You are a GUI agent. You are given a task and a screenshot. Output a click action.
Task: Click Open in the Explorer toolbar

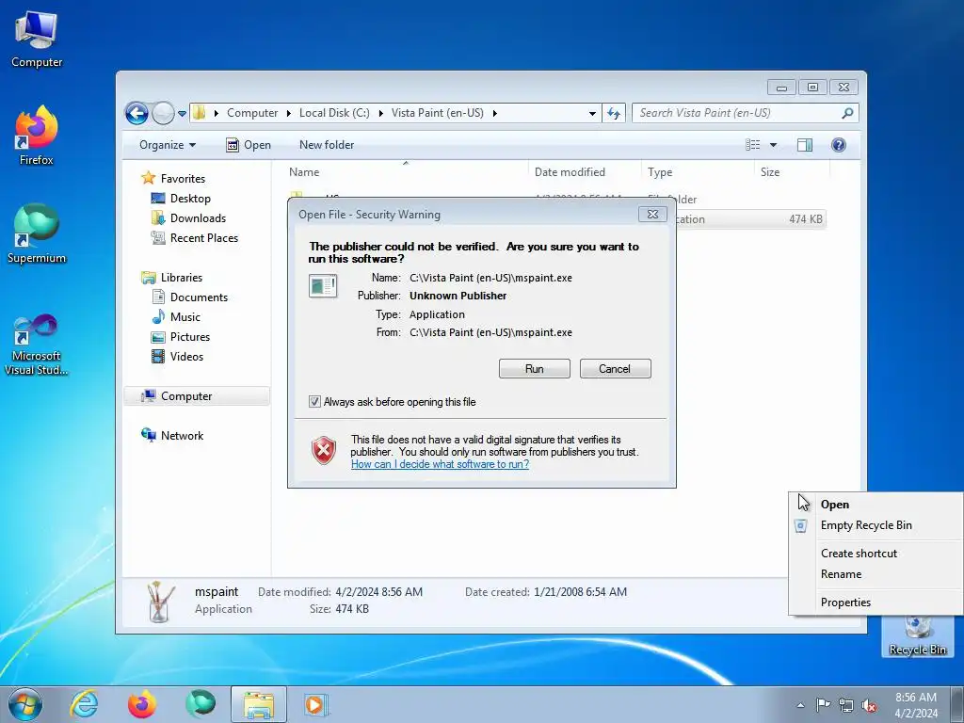click(x=249, y=145)
